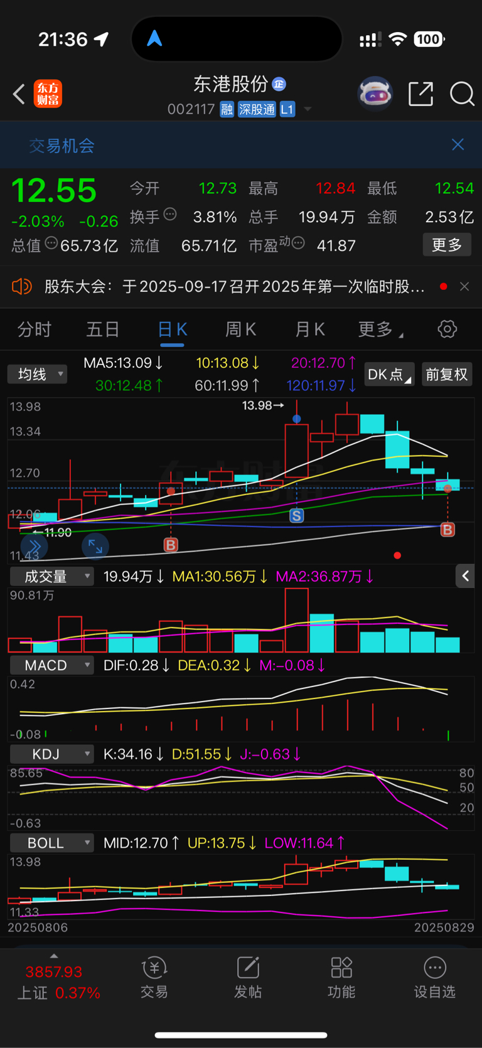Open the MACD indicator dropdown
This screenshot has height=1048, width=482.
click(x=52, y=665)
